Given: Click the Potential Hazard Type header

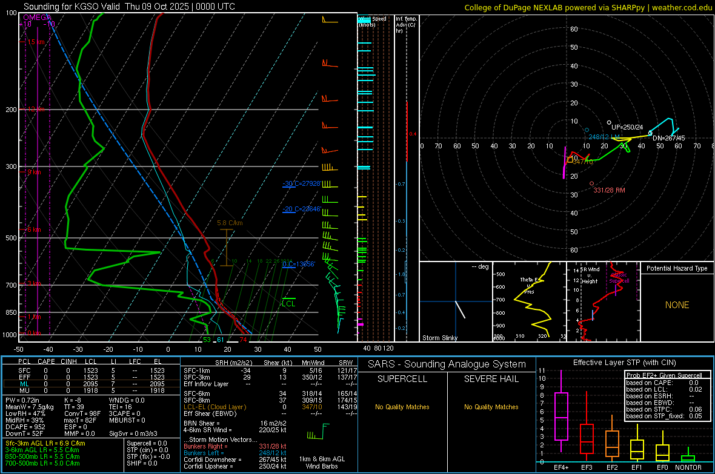Looking at the screenshot, I should pos(677,268).
